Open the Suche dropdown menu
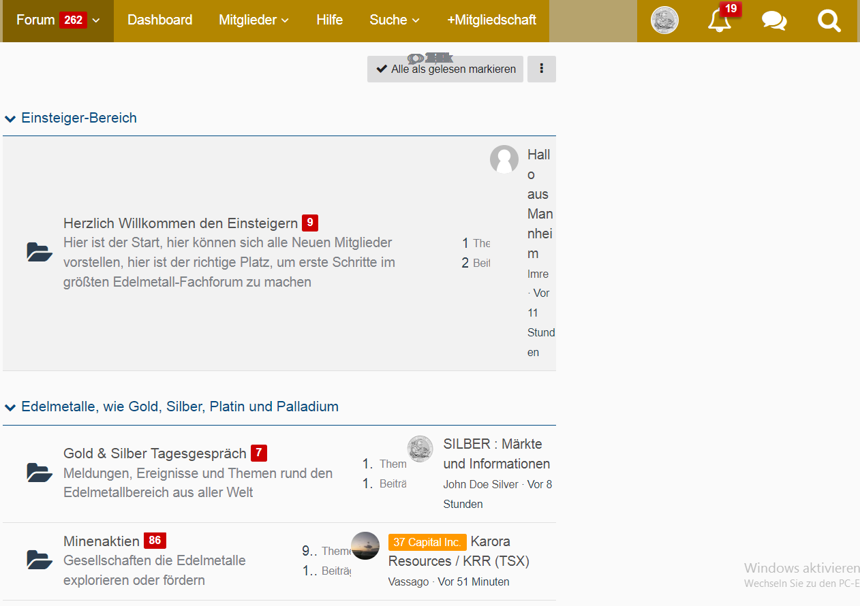 pyautogui.click(x=394, y=20)
